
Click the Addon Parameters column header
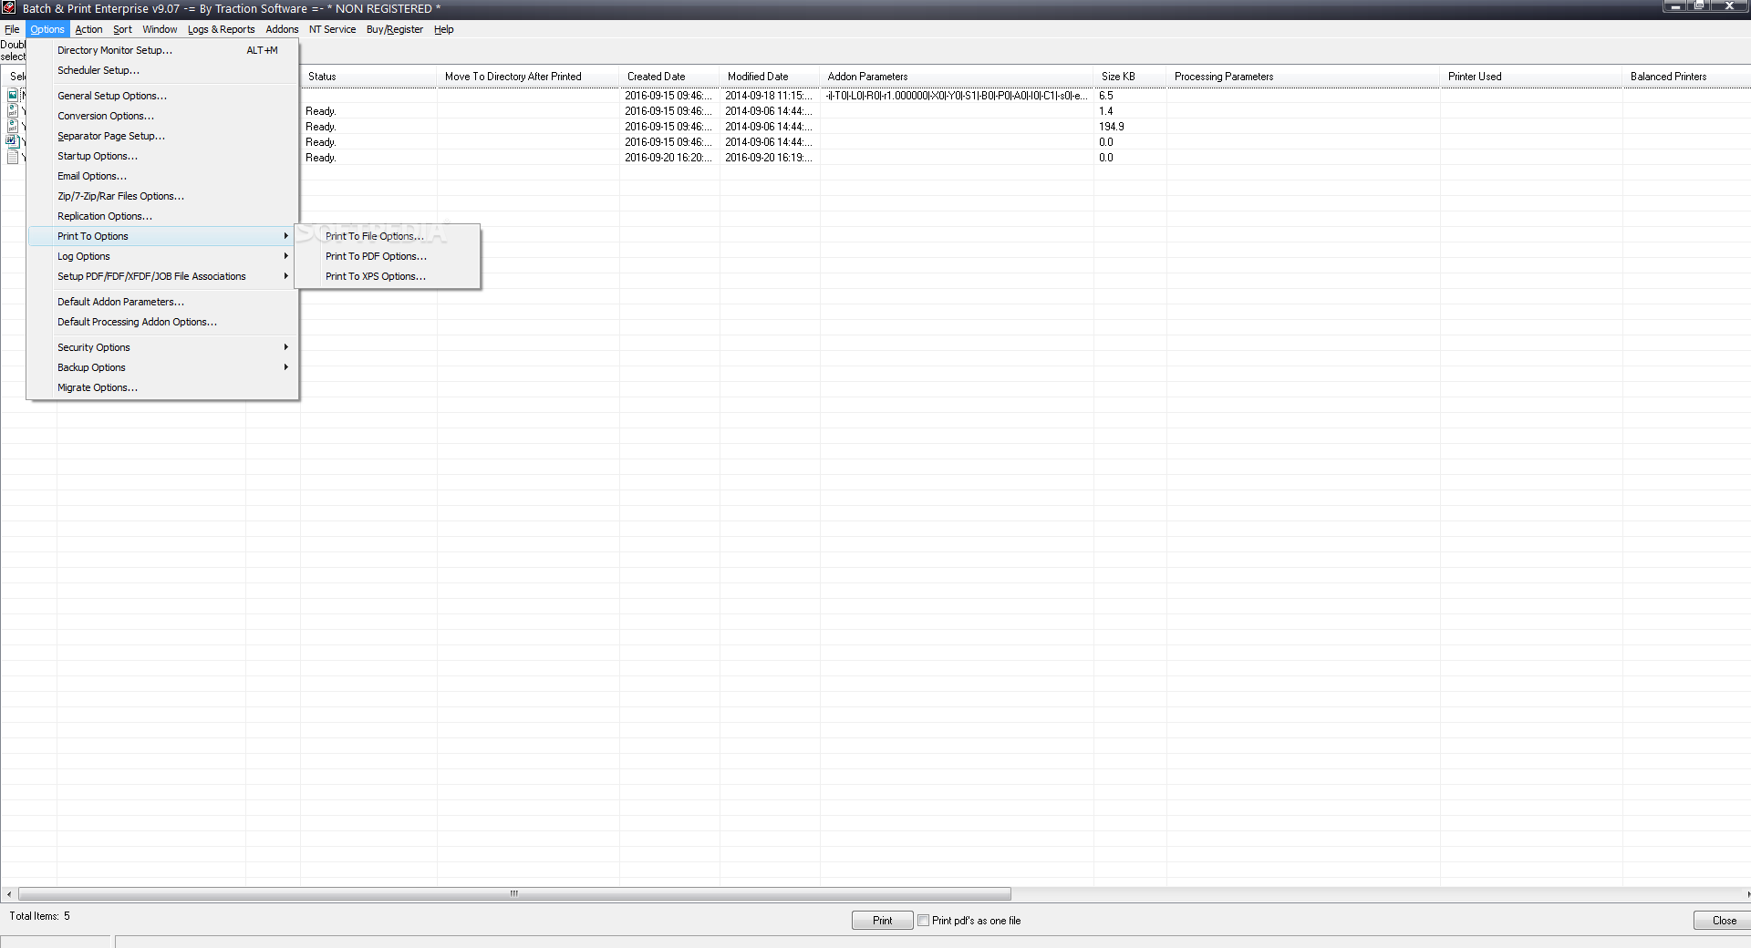[957, 77]
